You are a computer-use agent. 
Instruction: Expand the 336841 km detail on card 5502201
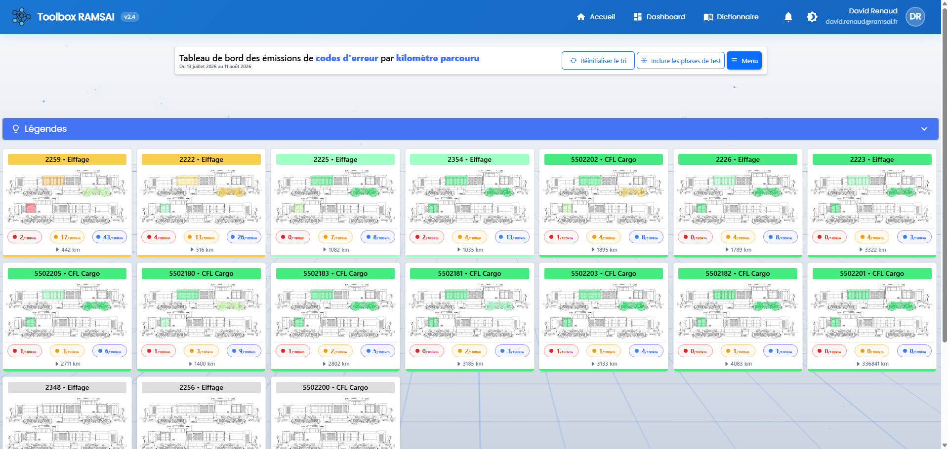click(x=872, y=364)
